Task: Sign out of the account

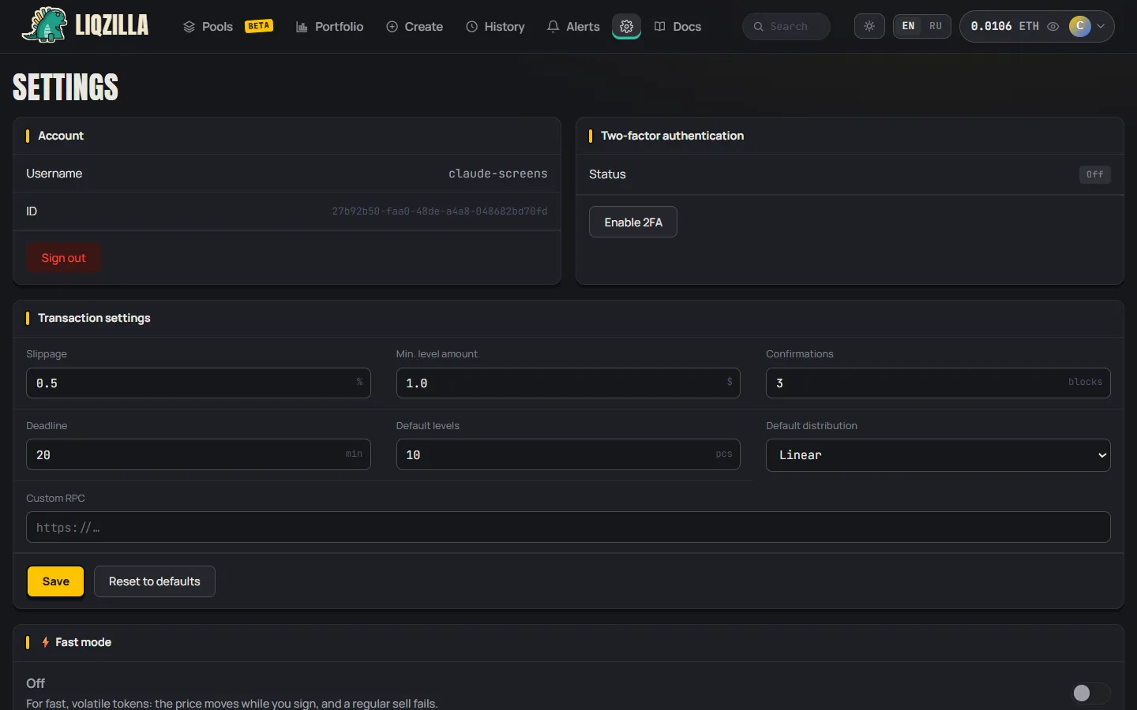Action: (63, 258)
